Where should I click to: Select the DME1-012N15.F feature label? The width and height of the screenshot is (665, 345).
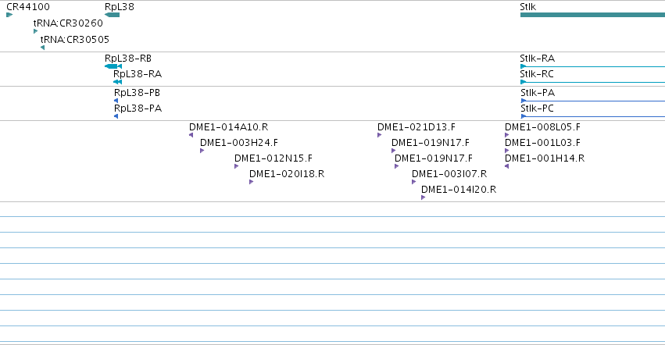point(274,158)
